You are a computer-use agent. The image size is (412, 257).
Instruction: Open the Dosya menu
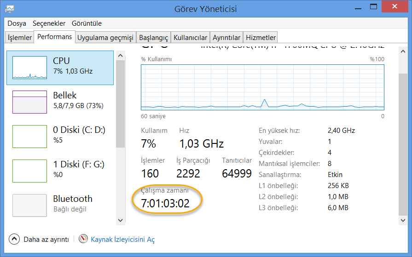pyautogui.click(x=17, y=23)
